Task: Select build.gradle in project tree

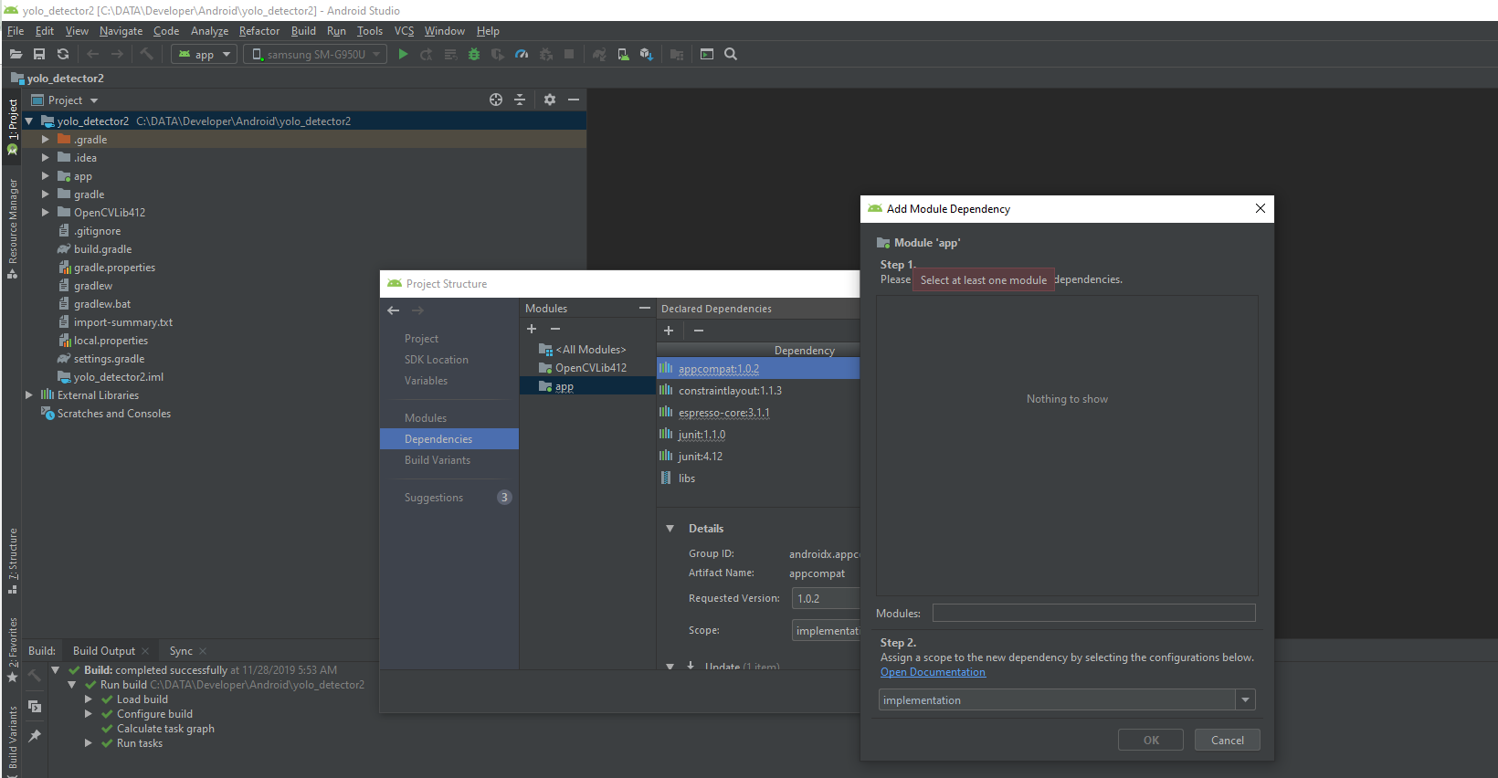Action: [102, 249]
